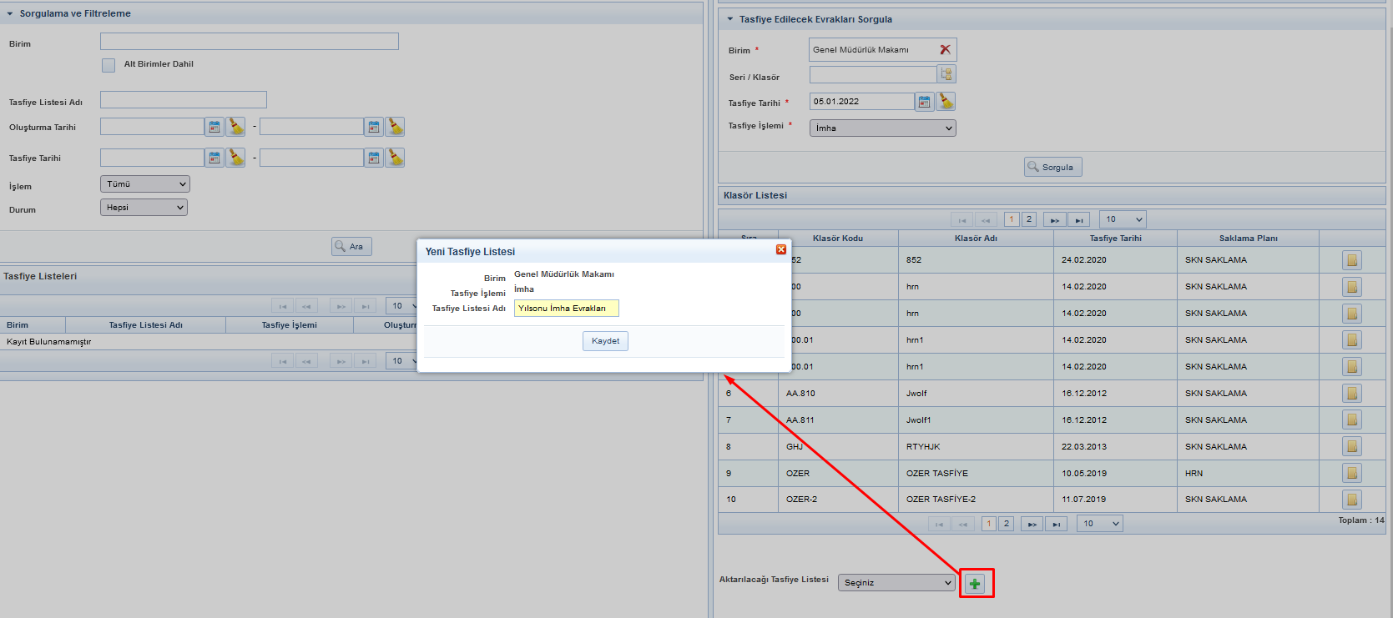
Task: Click folder icon in OZER TASFİYE row
Action: [x=1351, y=473]
